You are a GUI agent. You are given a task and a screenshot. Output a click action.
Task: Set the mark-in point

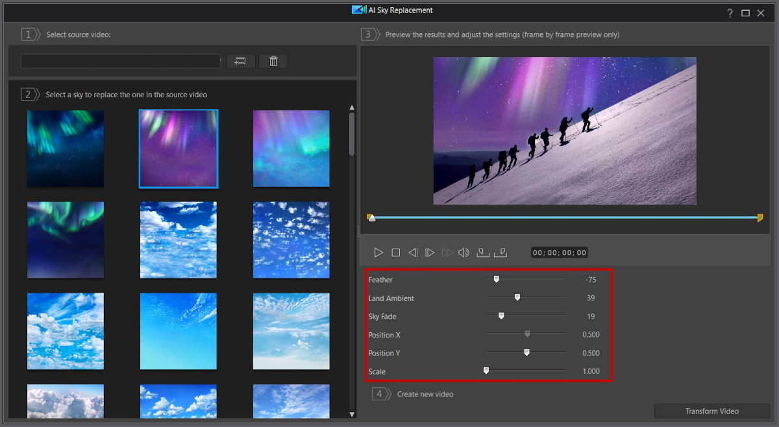pyautogui.click(x=482, y=252)
